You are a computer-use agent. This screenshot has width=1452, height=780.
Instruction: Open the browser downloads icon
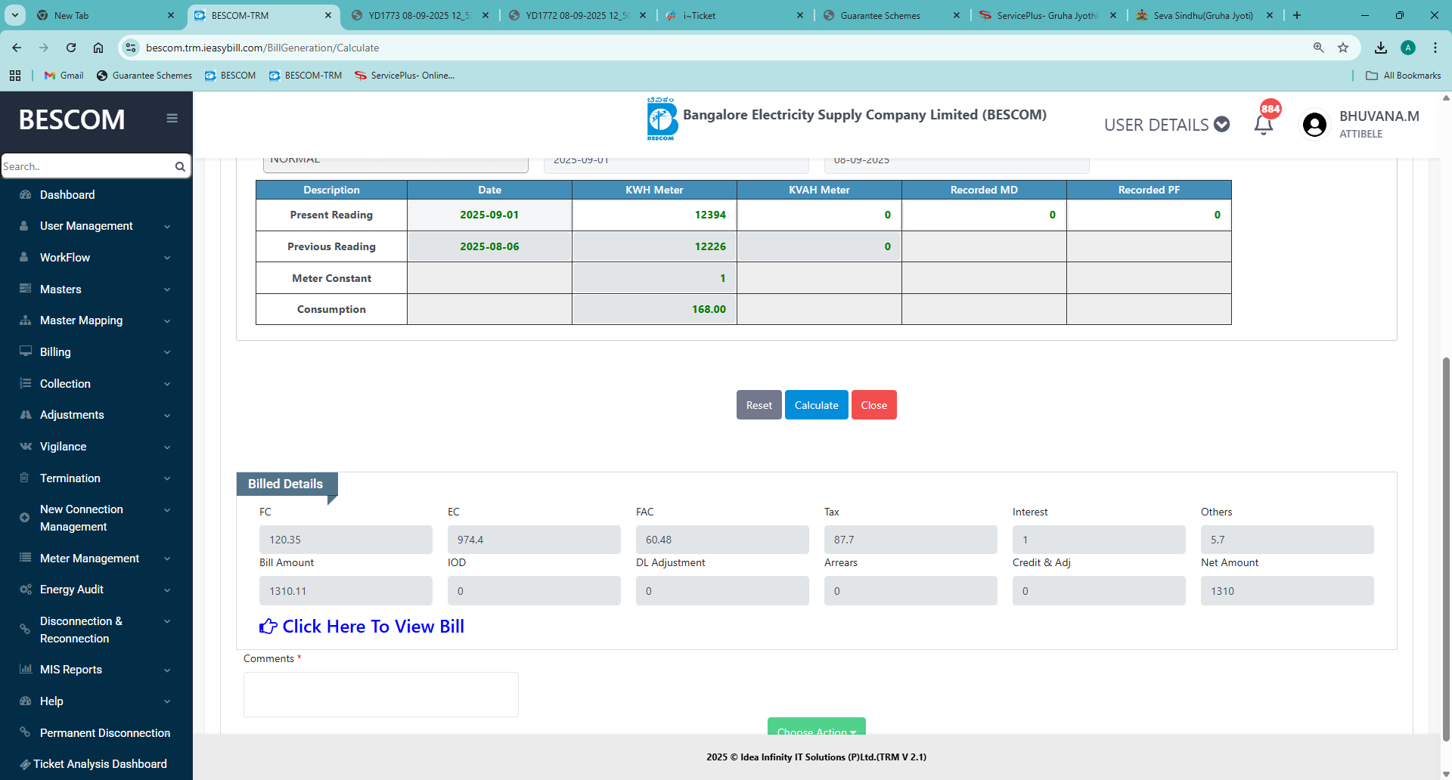(x=1381, y=48)
